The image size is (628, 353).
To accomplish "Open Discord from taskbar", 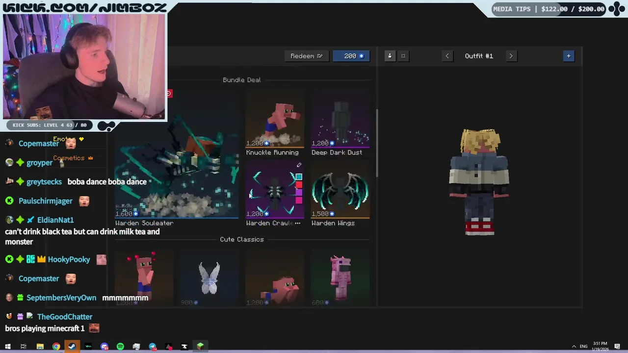I will coord(104,347).
